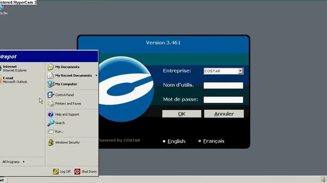Viewport: 327px width, 183px height.
Task: Click Shut Down text button
Action: [89, 172]
